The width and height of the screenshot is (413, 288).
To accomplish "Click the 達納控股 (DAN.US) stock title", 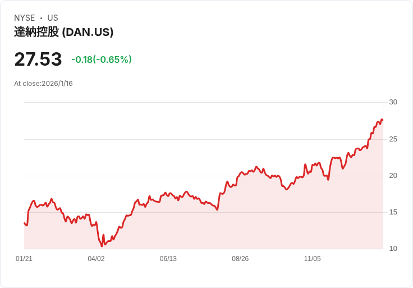I will [63, 32].
